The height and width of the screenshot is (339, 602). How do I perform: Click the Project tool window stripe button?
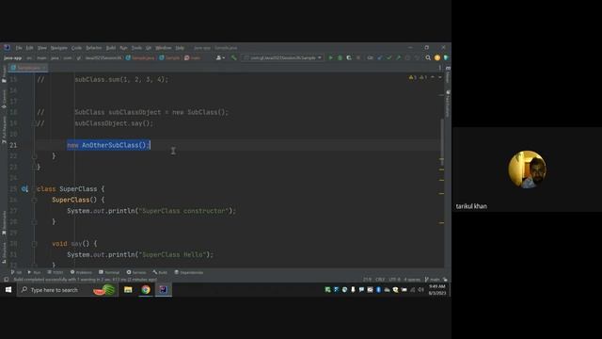tap(4, 73)
